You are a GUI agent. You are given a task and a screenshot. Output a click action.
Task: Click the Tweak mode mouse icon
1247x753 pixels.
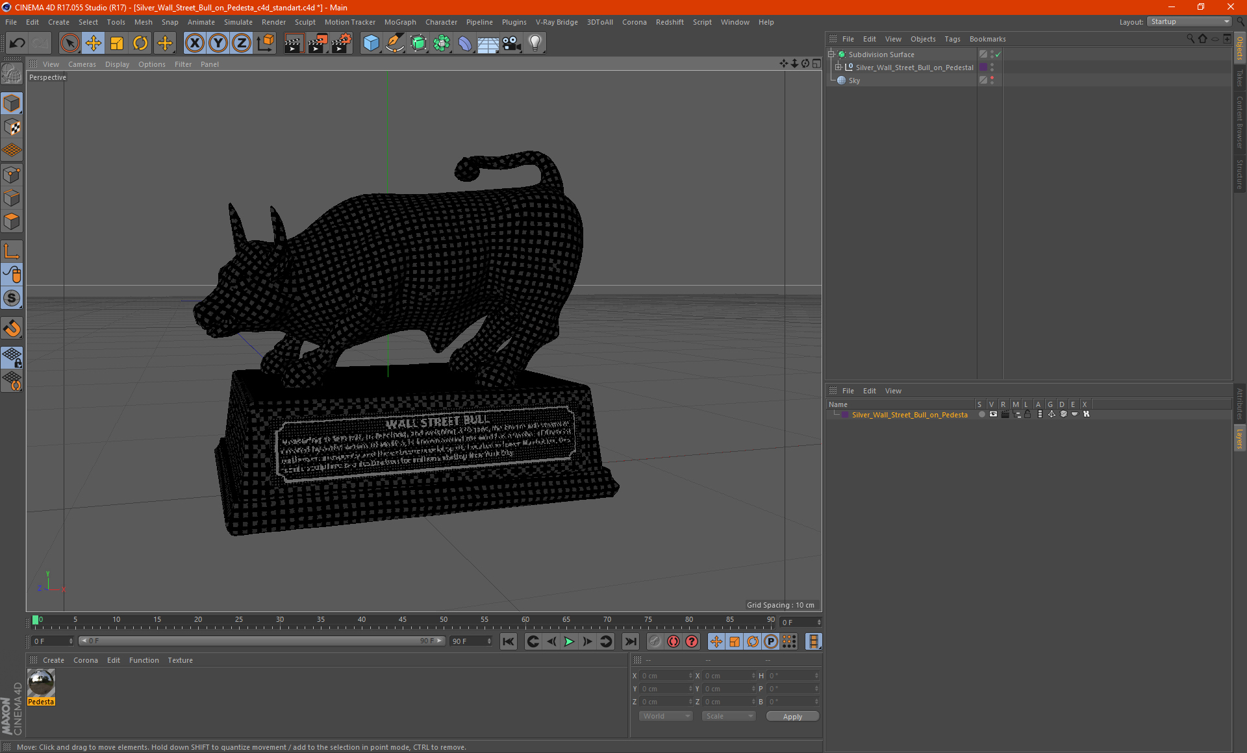point(12,275)
